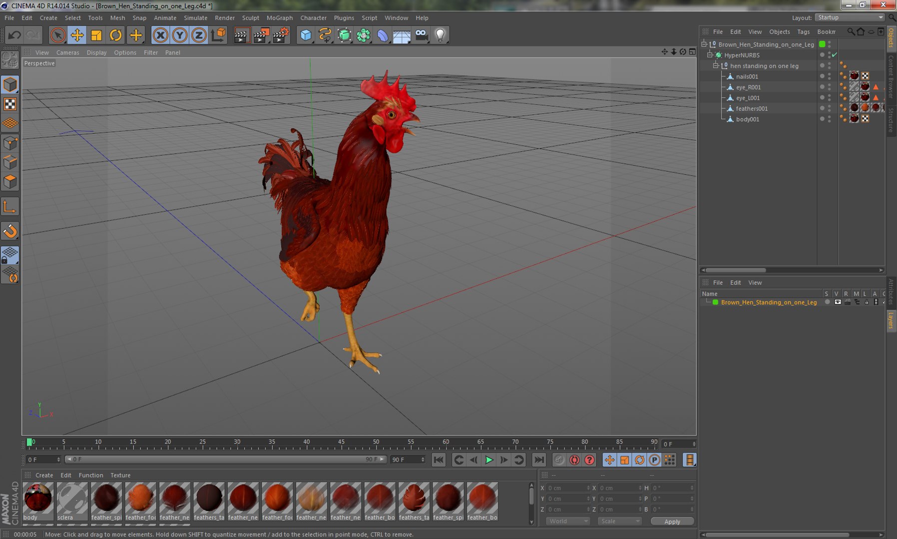The width and height of the screenshot is (897, 539).
Task: Select the eye_R001 object
Action: 748,87
